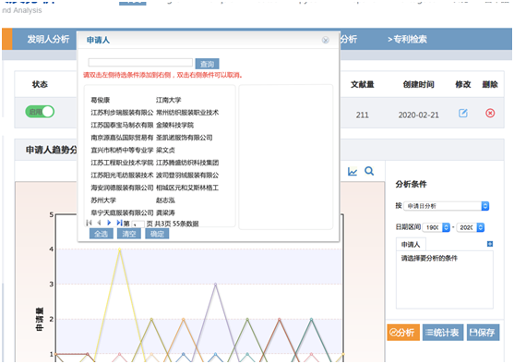Click the red delete icon in 删除 column
The height and width of the screenshot is (364, 514).
490,114
